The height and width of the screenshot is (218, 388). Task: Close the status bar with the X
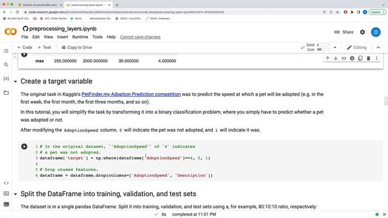point(384,214)
